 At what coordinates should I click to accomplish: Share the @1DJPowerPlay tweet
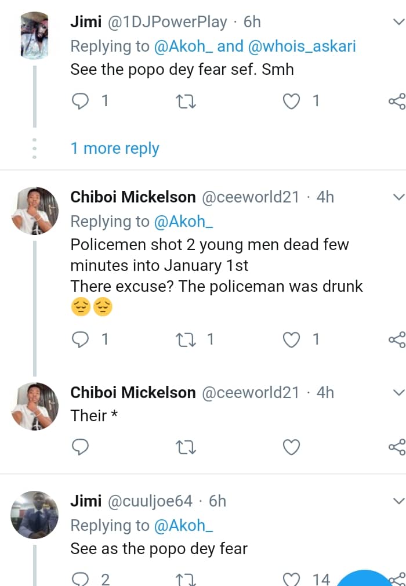coord(397,102)
